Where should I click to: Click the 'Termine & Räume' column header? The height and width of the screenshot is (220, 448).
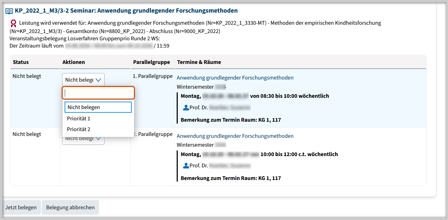point(199,62)
